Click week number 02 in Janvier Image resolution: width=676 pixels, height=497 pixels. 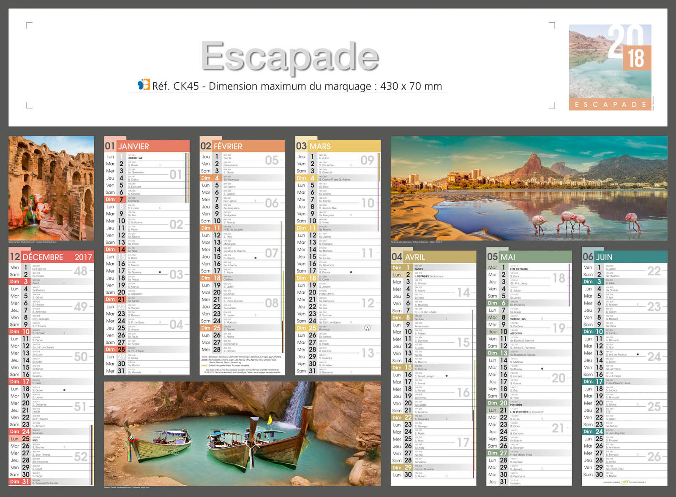[176, 224]
